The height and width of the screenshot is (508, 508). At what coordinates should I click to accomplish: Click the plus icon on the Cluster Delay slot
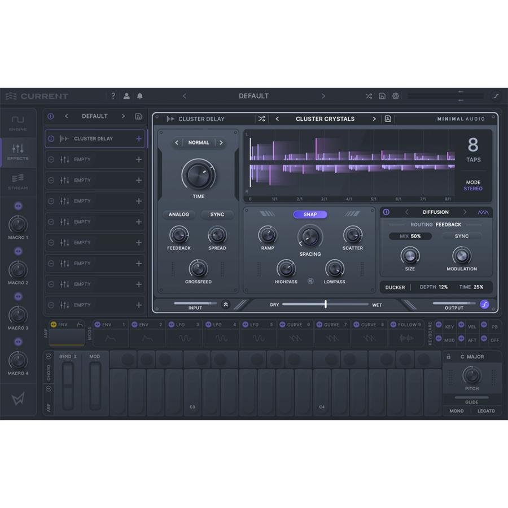tap(139, 139)
